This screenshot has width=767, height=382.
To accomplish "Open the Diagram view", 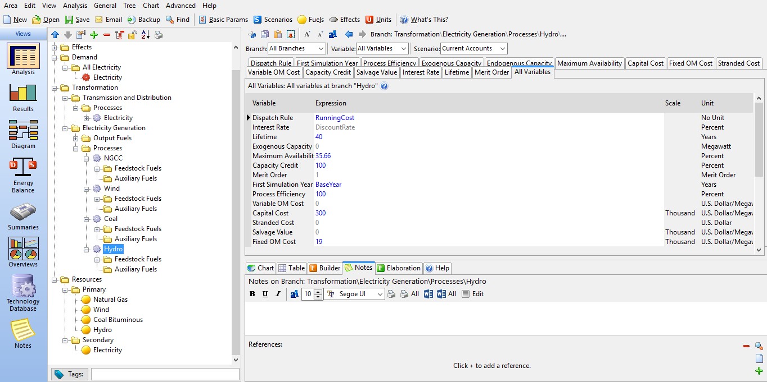I will [23, 134].
